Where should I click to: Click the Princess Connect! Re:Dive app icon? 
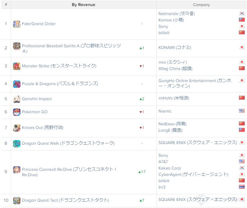[x=16, y=170]
